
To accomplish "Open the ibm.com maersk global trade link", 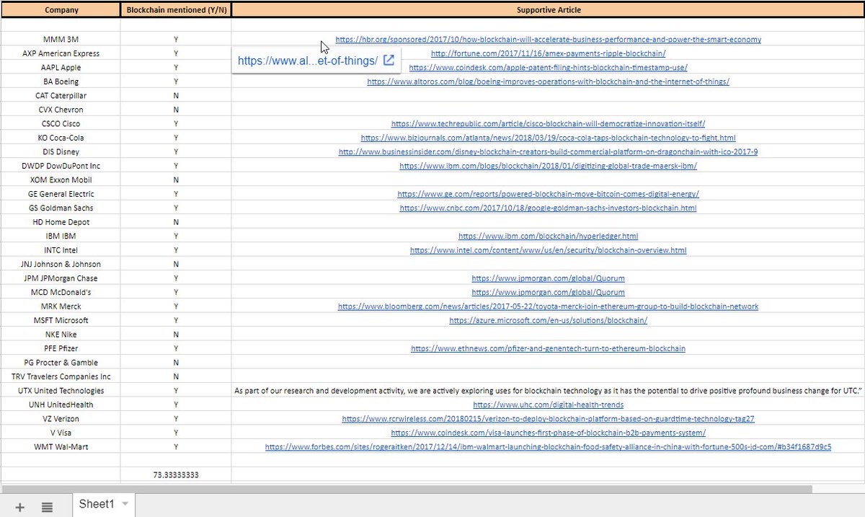I will tap(548, 166).
